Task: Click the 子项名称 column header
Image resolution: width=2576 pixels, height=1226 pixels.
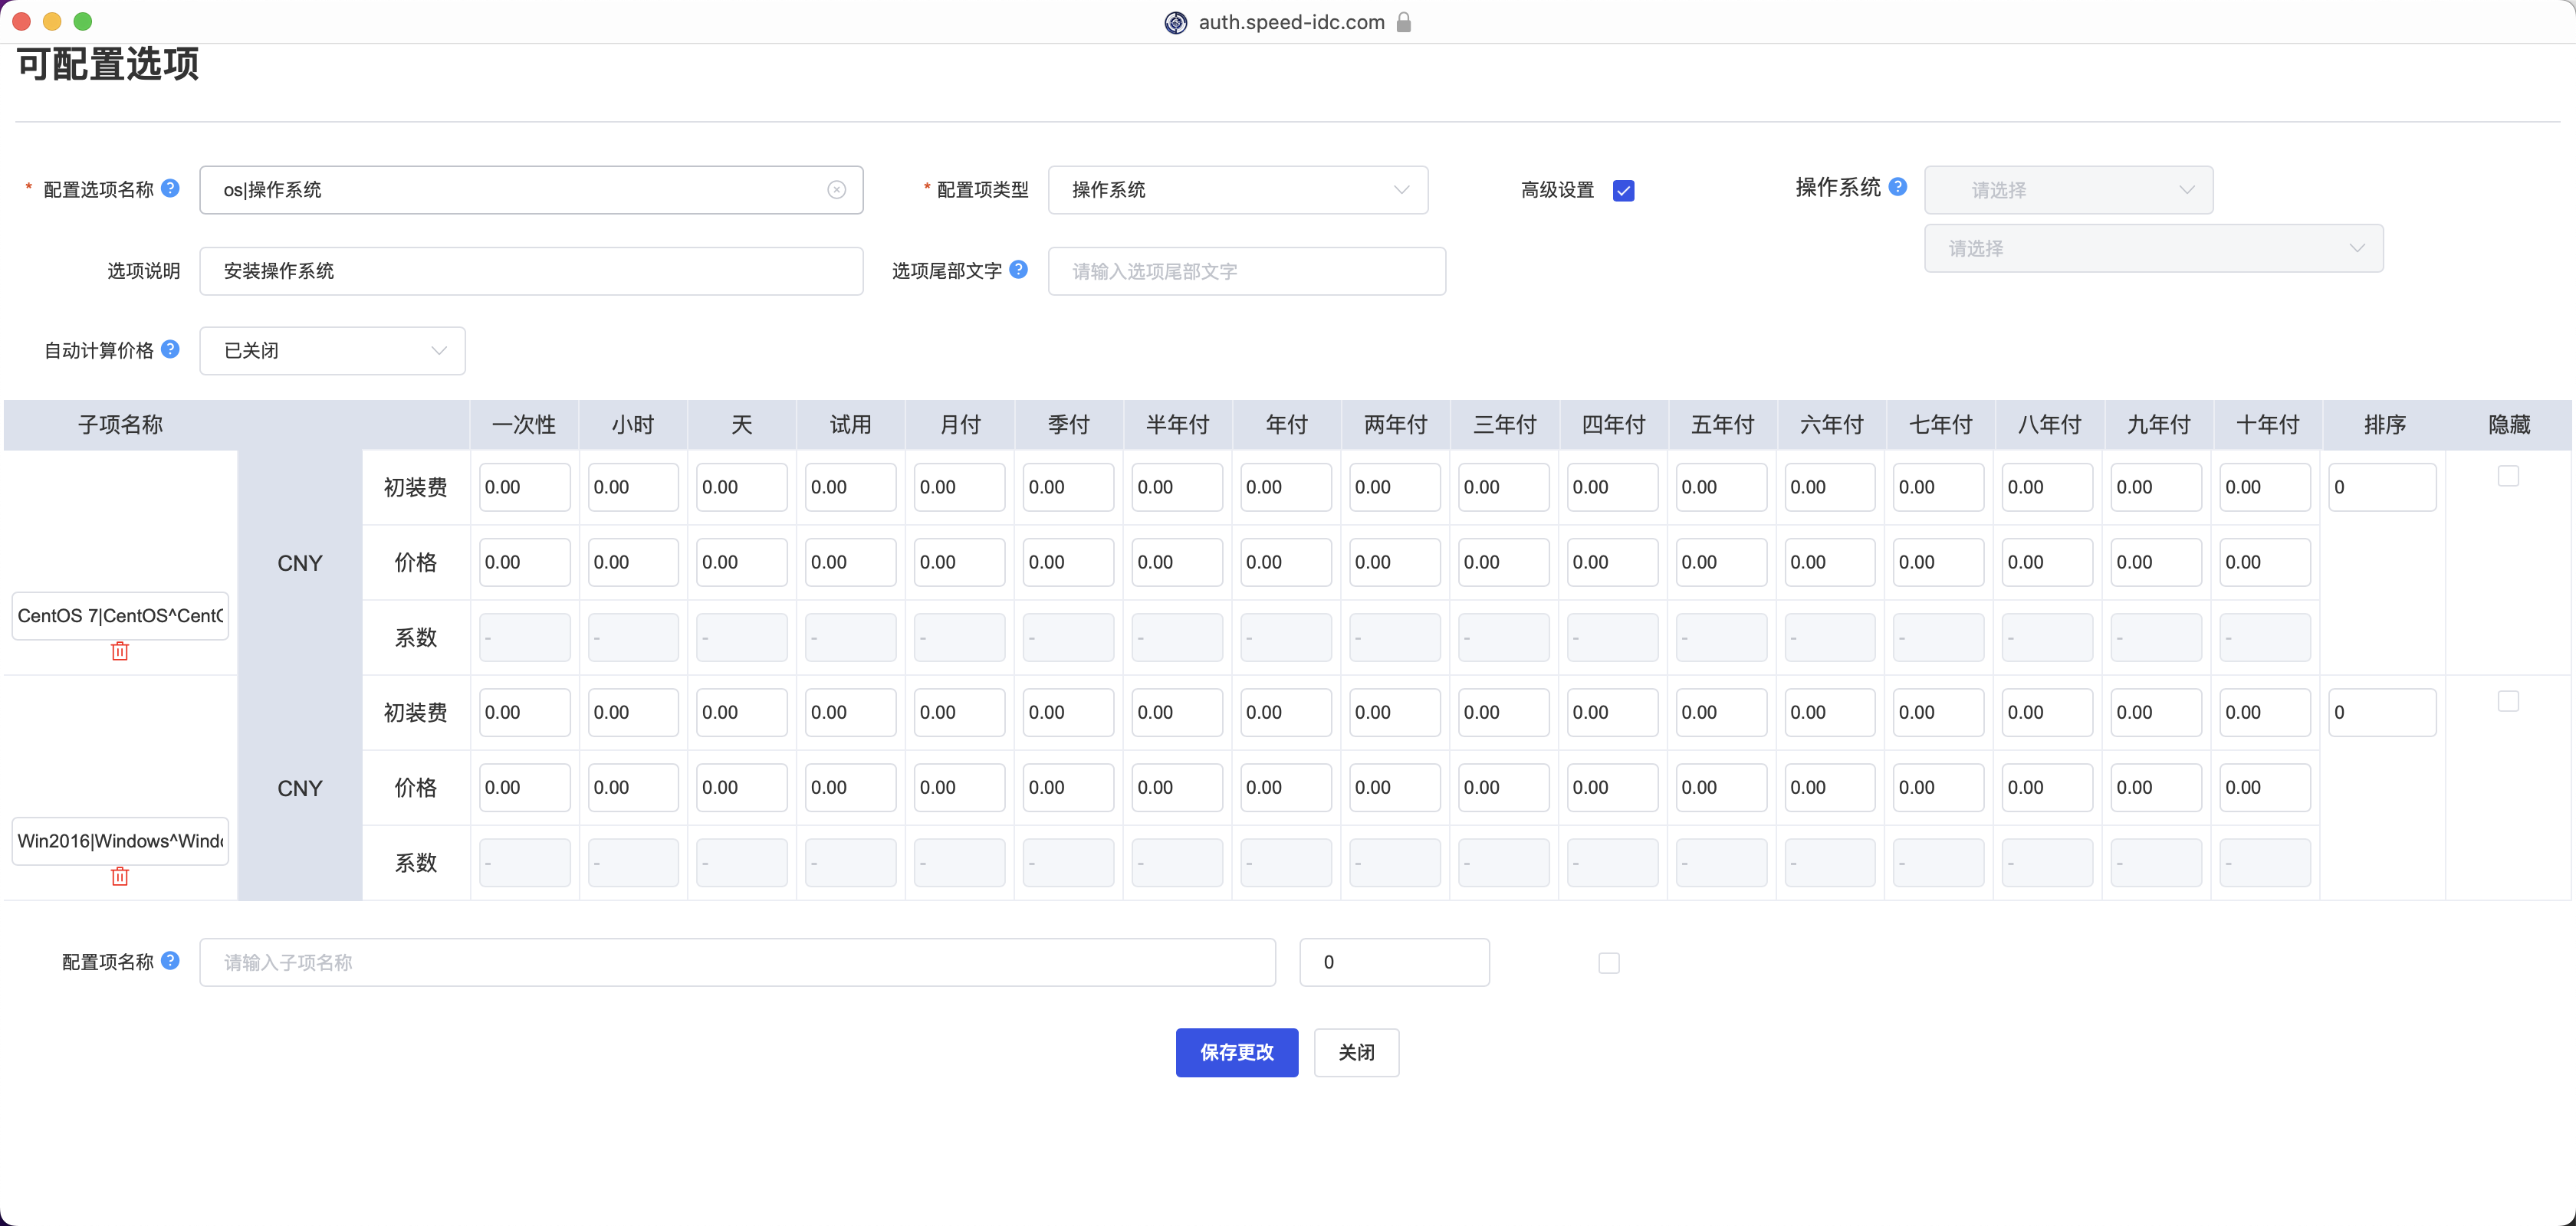Action: [120, 425]
